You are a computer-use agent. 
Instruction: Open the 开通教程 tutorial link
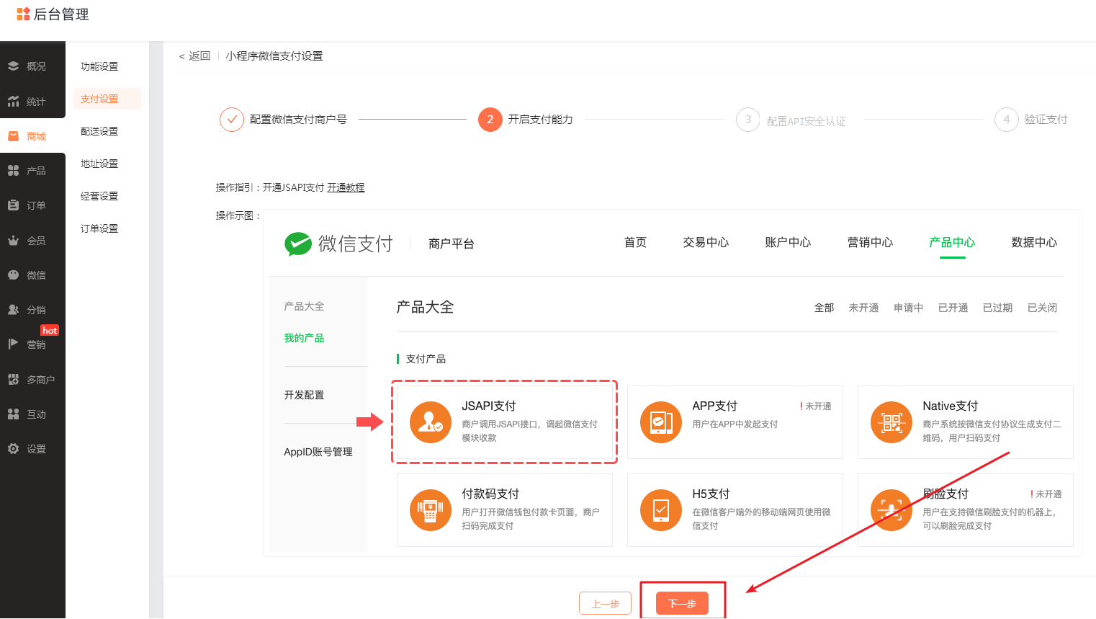coord(346,187)
